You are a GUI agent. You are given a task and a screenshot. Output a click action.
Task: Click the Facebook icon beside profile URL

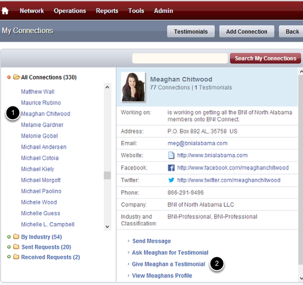171,167
